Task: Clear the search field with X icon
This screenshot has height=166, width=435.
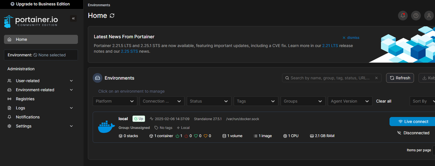Action: 376,78
